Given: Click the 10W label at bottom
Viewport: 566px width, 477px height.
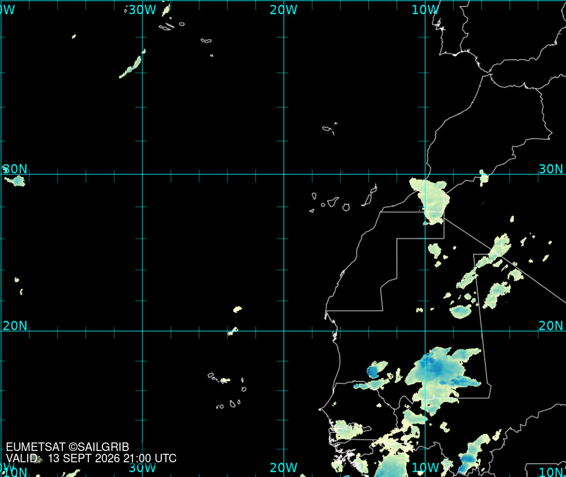Looking at the screenshot, I should click(425, 467).
